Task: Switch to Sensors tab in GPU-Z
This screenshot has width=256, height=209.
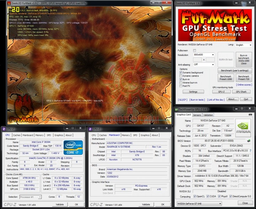Action: click(x=197, y=115)
